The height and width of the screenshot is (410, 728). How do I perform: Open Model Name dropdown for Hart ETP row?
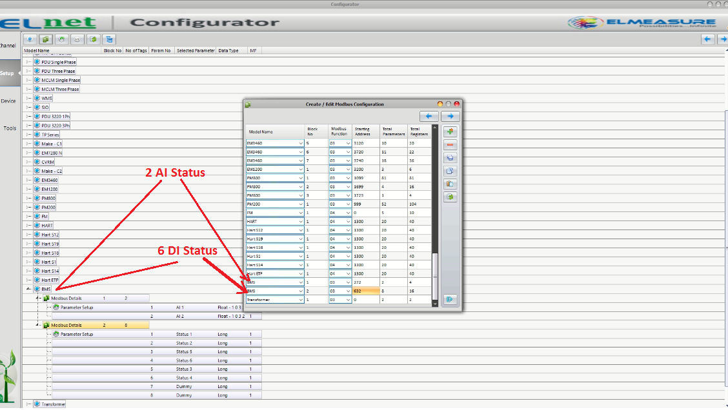300,273
